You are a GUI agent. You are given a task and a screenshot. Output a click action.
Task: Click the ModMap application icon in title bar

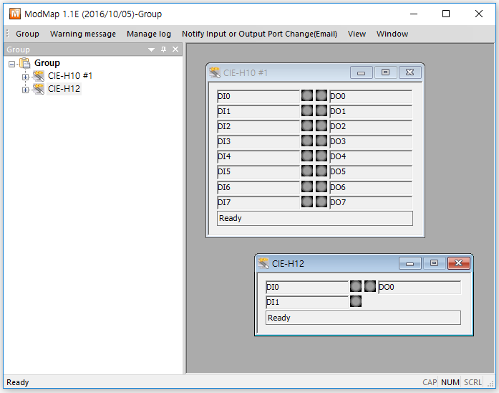coord(15,14)
